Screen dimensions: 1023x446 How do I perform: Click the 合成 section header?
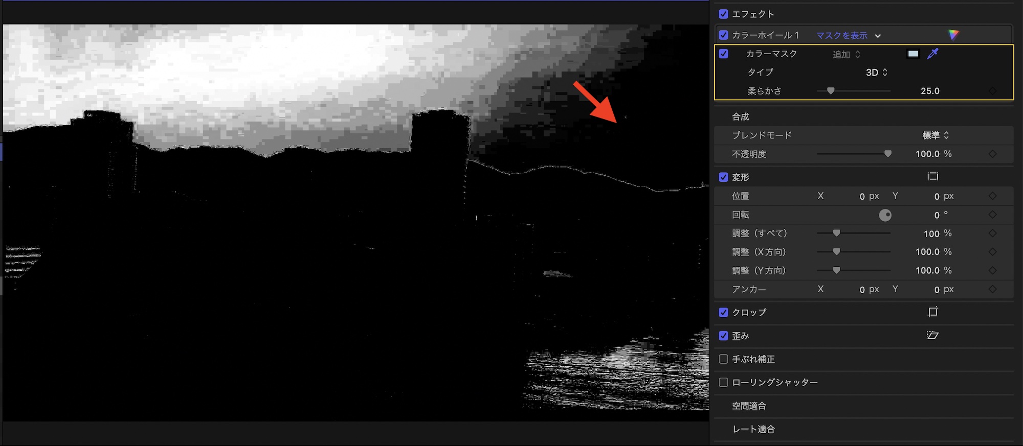point(740,116)
